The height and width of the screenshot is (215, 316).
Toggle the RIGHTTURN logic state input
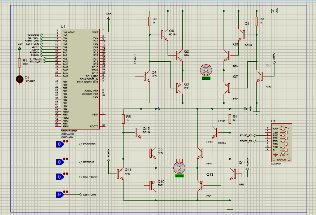(59, 177)
